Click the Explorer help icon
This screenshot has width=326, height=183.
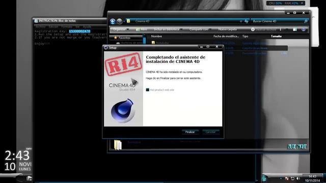(x=304, y=29)
